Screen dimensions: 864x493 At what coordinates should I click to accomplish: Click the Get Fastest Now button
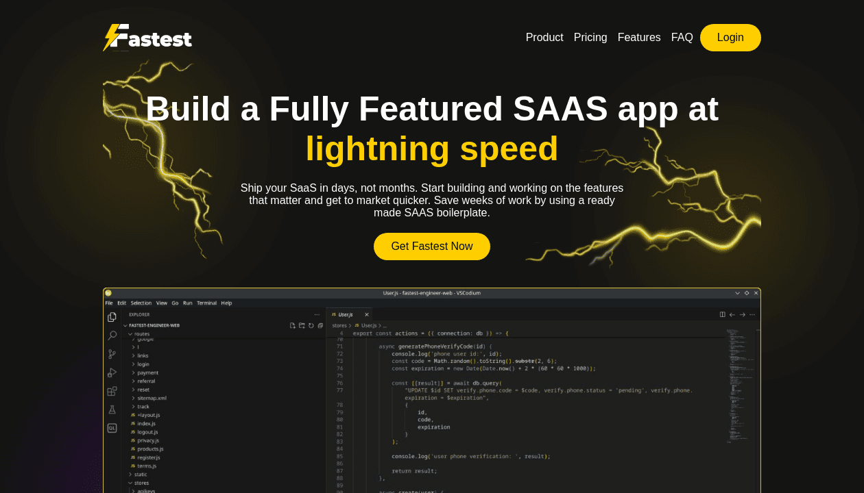(431, 246)
